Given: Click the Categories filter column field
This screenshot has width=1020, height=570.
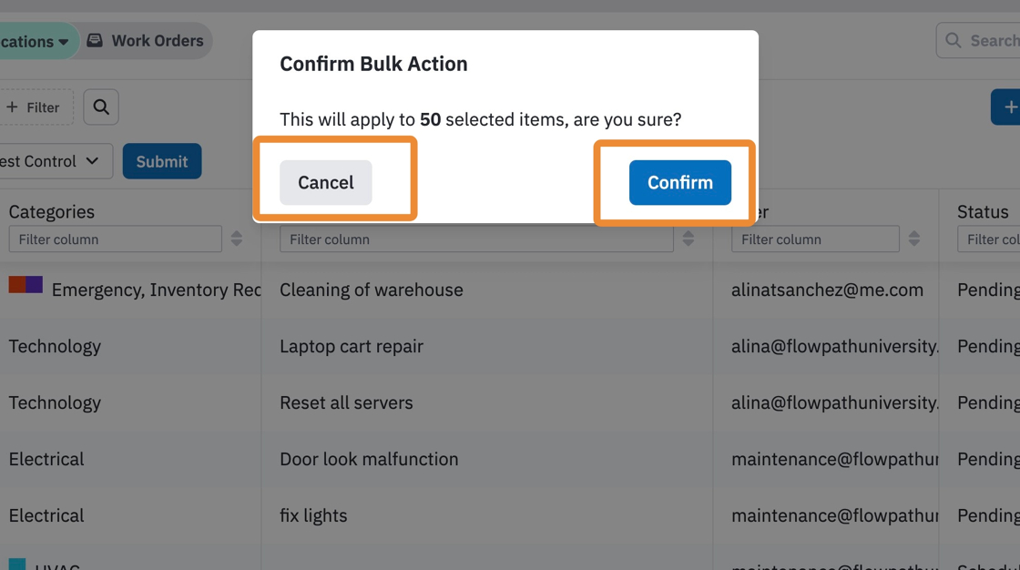Looking at the screenshot, I should pyautogui.click(x=115, y=239).
